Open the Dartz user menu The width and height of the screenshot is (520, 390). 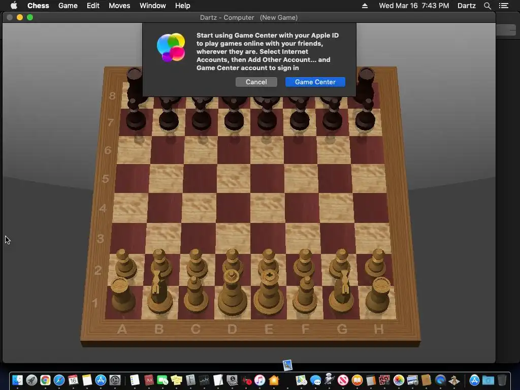(466, 6)
